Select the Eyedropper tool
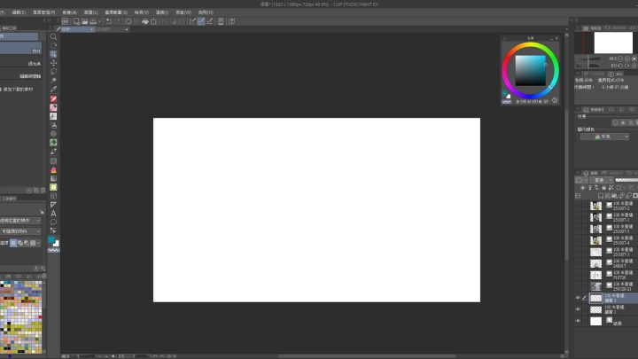The height and width of the screenshot is (359, 638). (x=53, y=90)
